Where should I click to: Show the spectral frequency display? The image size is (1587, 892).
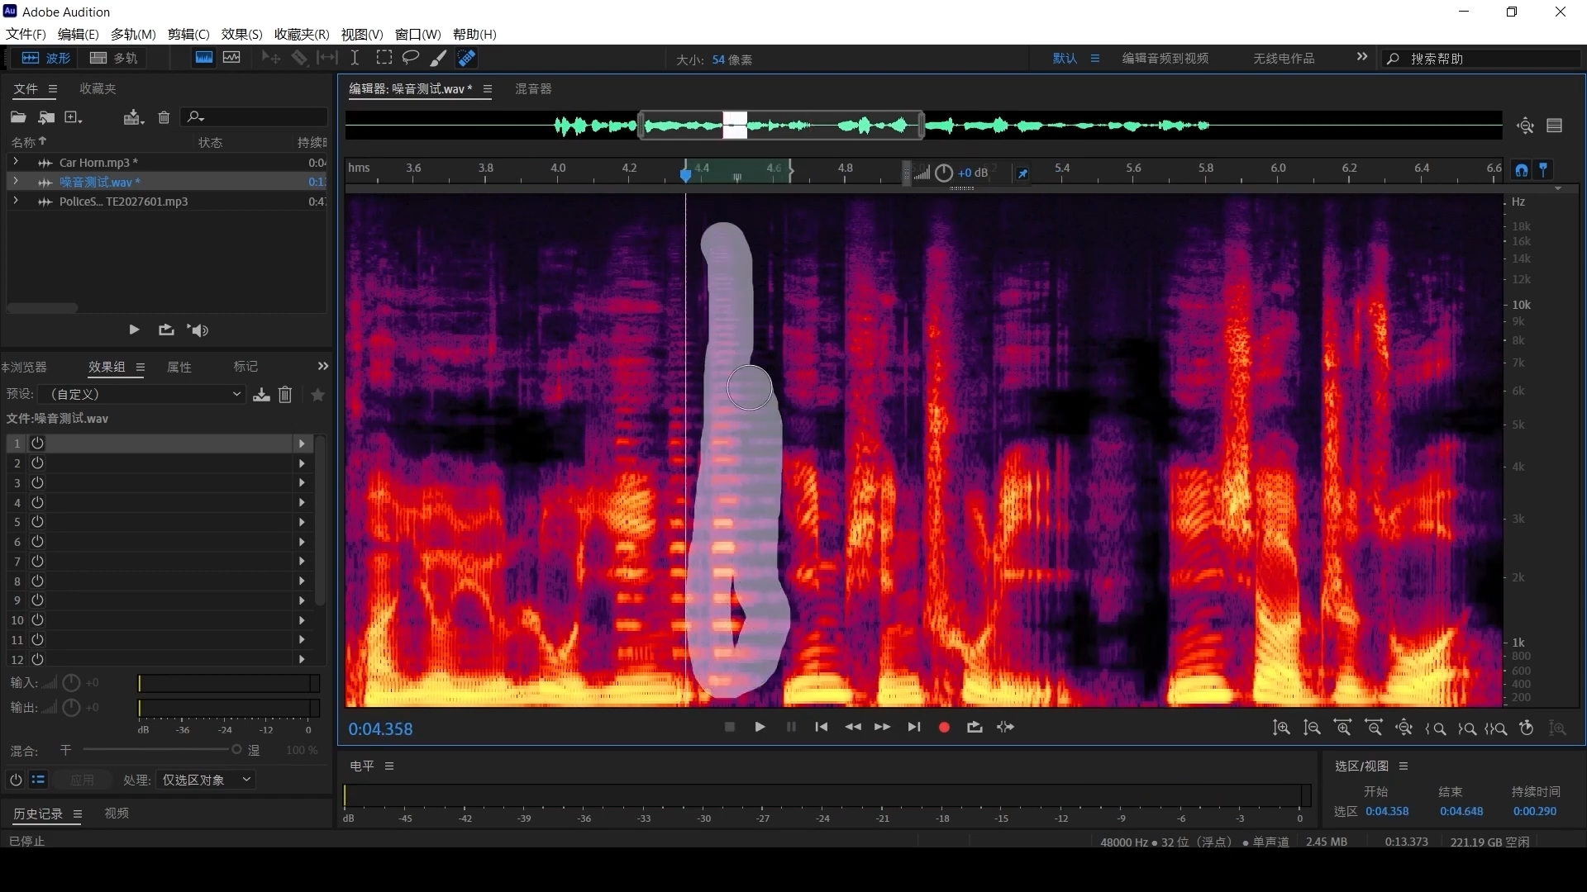coord(203,58)
